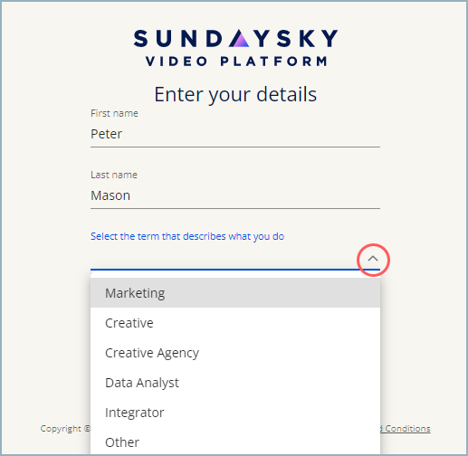The width and height of the screenshot is (468, 456).
Task: Select Data Analyst role option
Action: coord(235,383)
